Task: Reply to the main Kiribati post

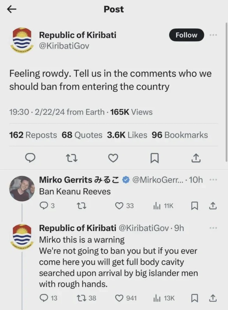Action: tap(31, 158)
